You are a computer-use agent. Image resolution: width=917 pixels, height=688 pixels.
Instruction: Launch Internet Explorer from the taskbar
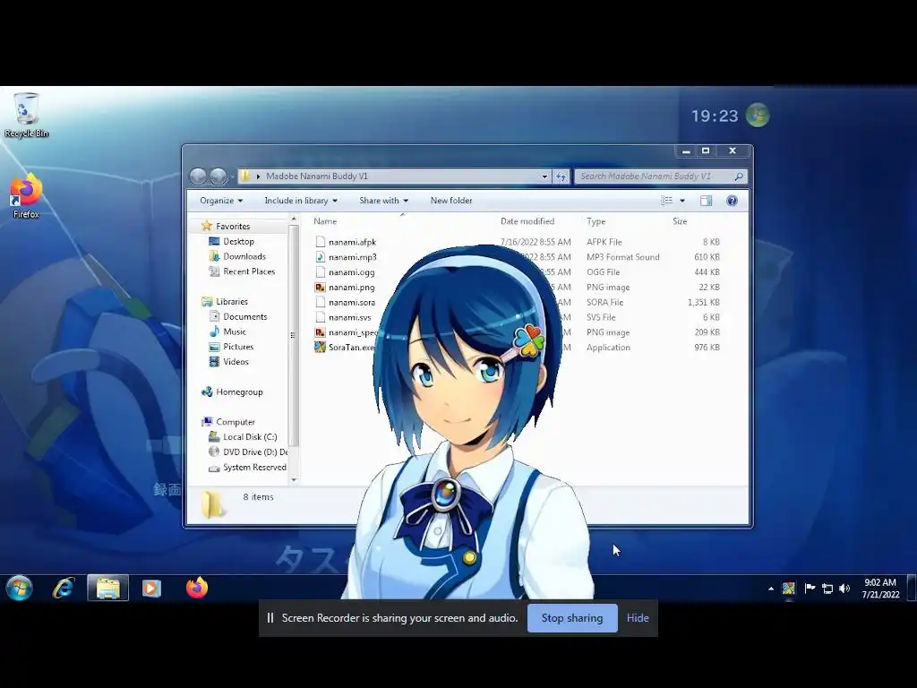64,588
